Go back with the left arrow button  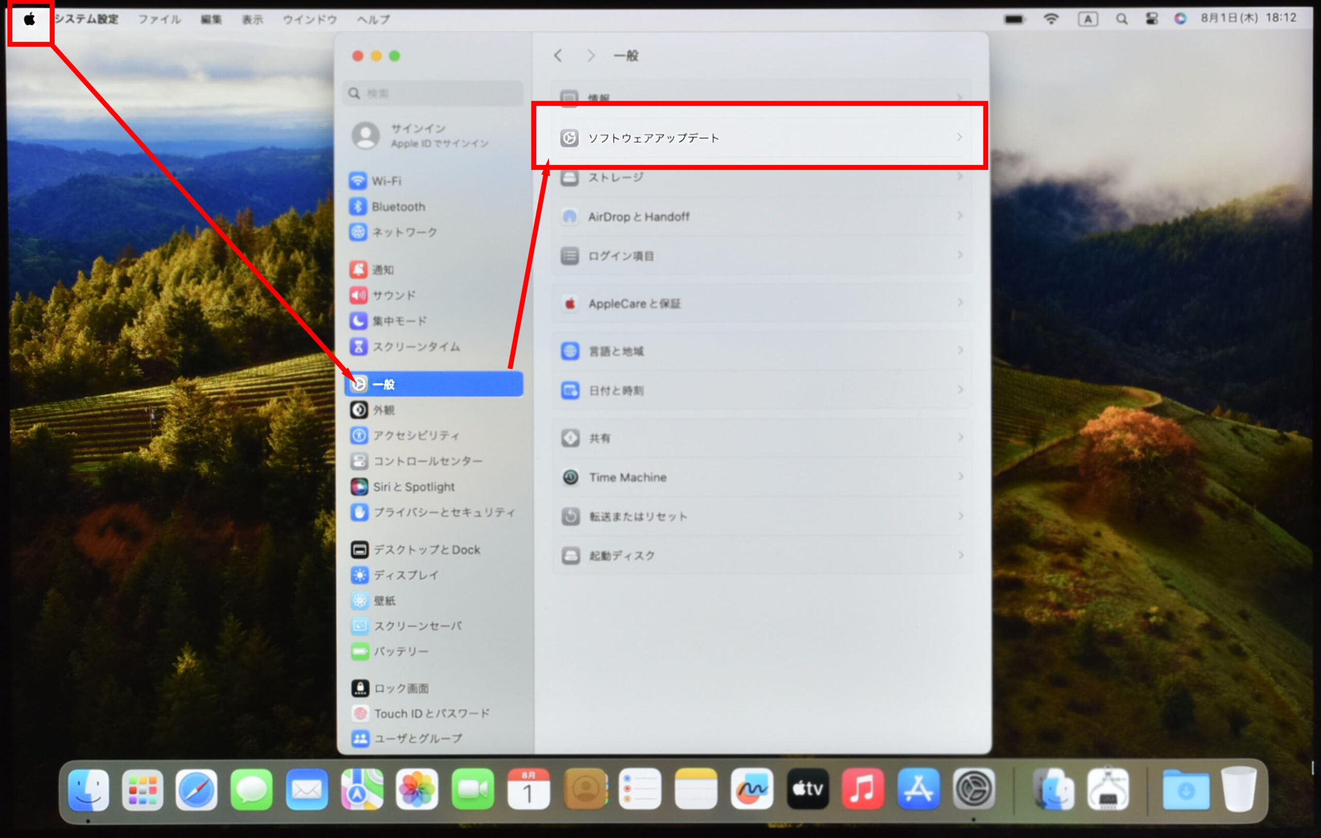click(558, 55)
